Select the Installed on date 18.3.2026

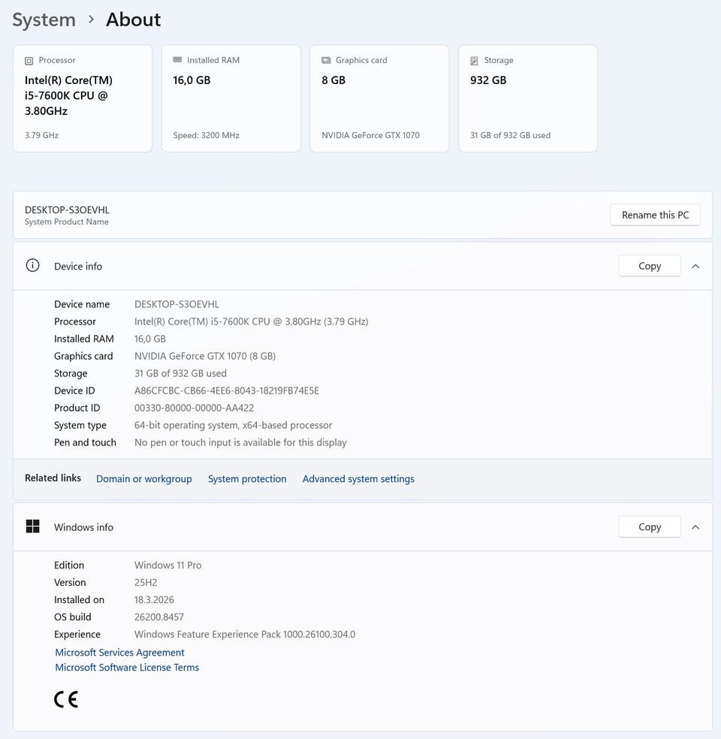(x=154, y=600)
